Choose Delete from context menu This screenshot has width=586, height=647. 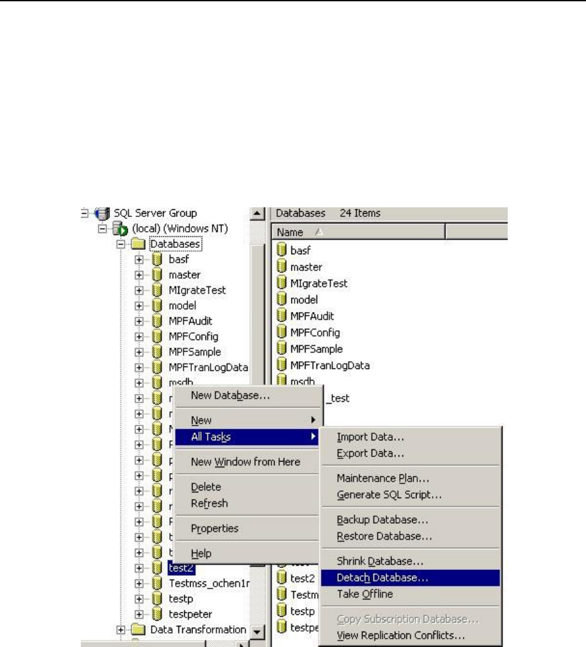(x=246, y=487)
